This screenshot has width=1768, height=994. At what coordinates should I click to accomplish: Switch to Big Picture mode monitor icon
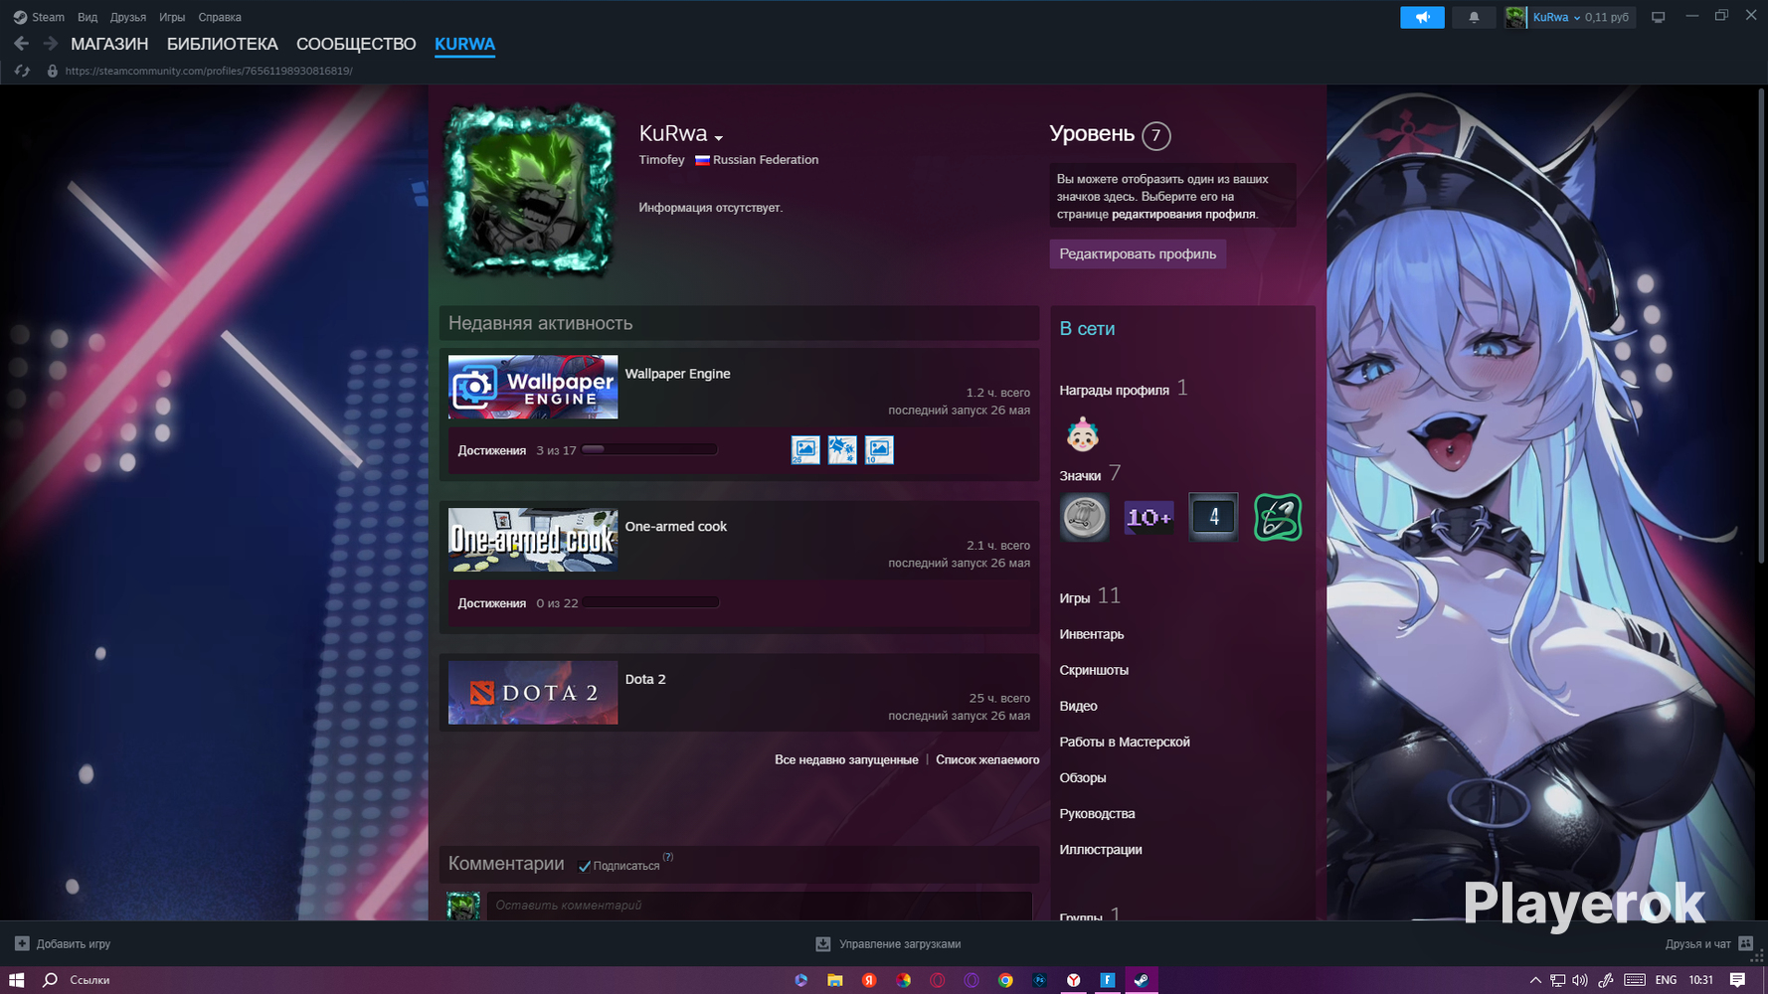(x=1658, y=17)
